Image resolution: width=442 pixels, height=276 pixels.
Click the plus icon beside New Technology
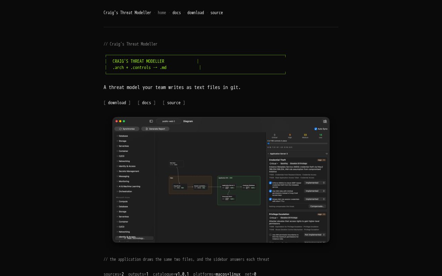click(x=125, y=238)
